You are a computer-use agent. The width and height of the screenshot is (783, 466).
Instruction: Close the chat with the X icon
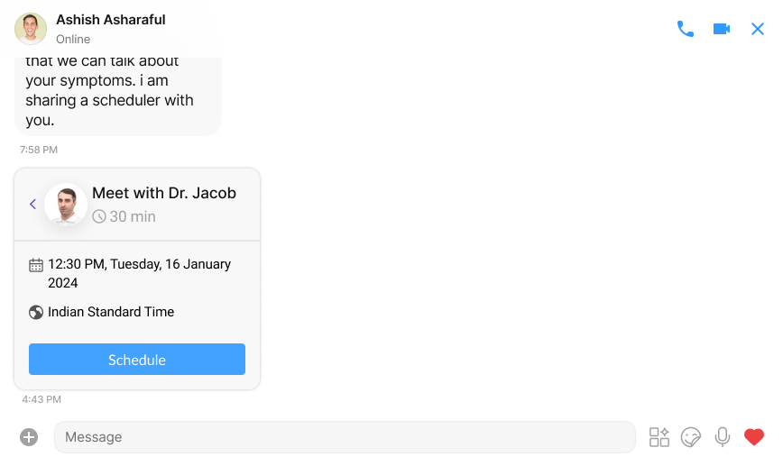click(758, 29)
